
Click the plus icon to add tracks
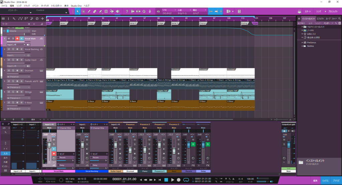42,19
